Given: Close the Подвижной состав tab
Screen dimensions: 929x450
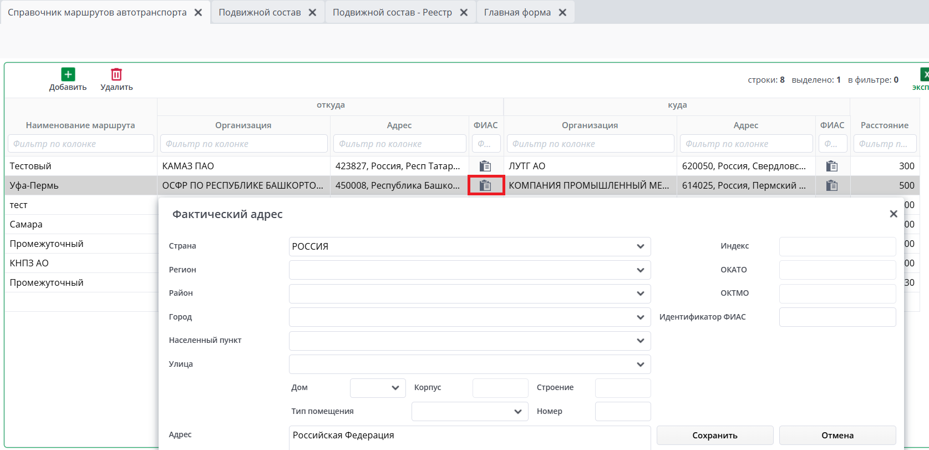Looking at the screenshot, I should tap(312, 12).
